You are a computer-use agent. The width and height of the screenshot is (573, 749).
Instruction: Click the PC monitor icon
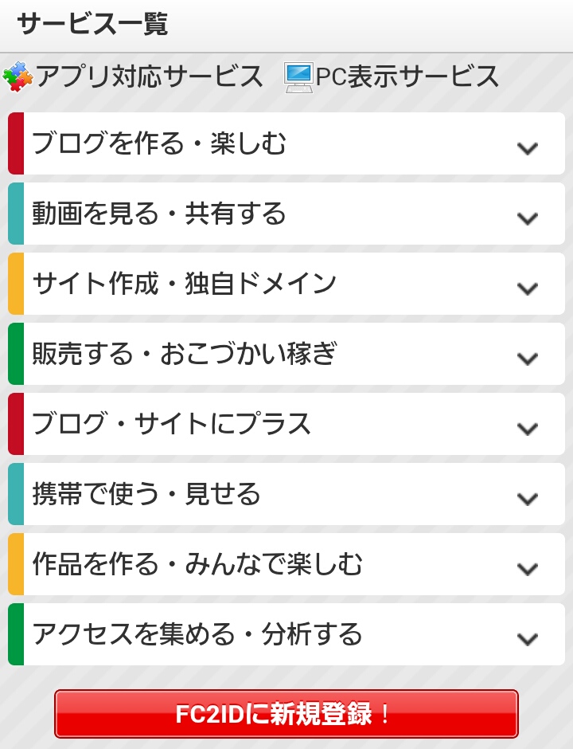click(298, 76)
